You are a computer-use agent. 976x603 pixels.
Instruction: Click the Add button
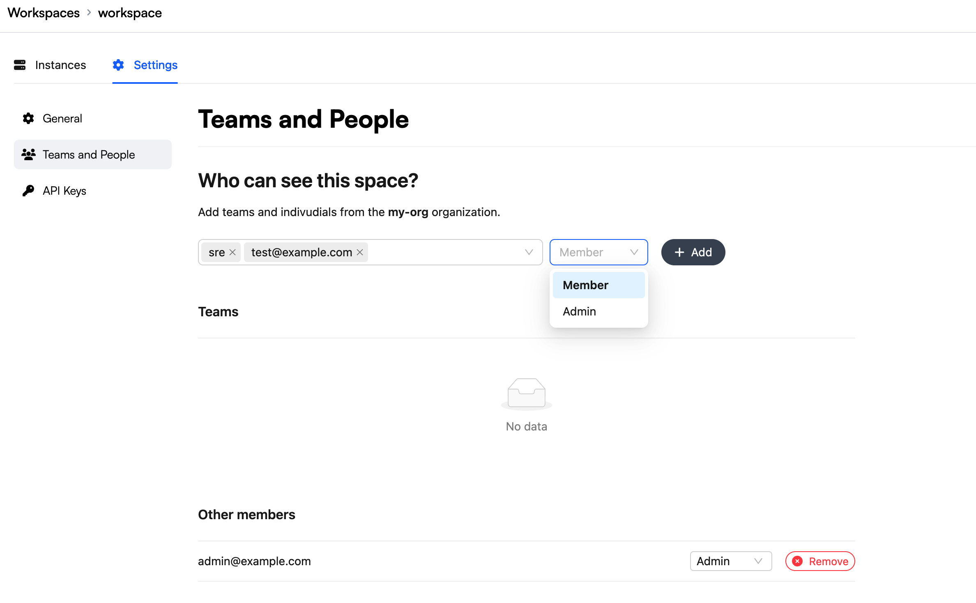click(x=693, y=252)
